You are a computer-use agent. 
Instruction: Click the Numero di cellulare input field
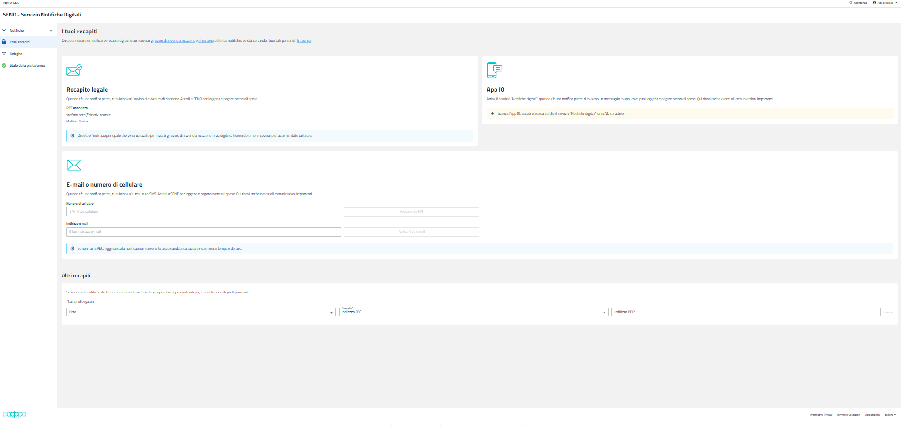(x=207, y=212)
